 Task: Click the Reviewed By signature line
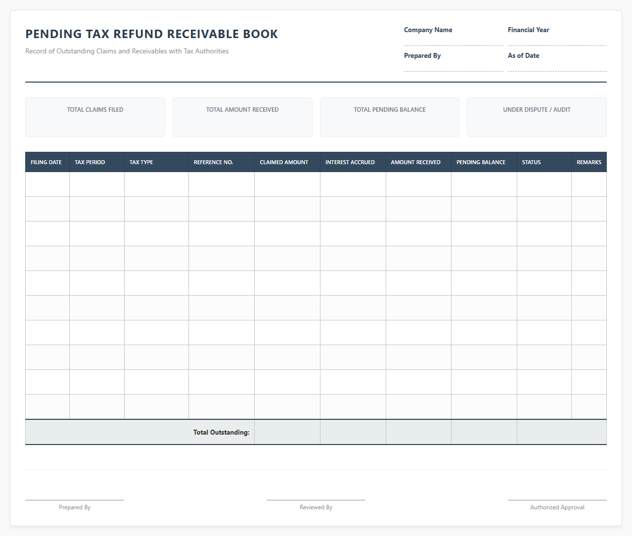coord(316,500)
